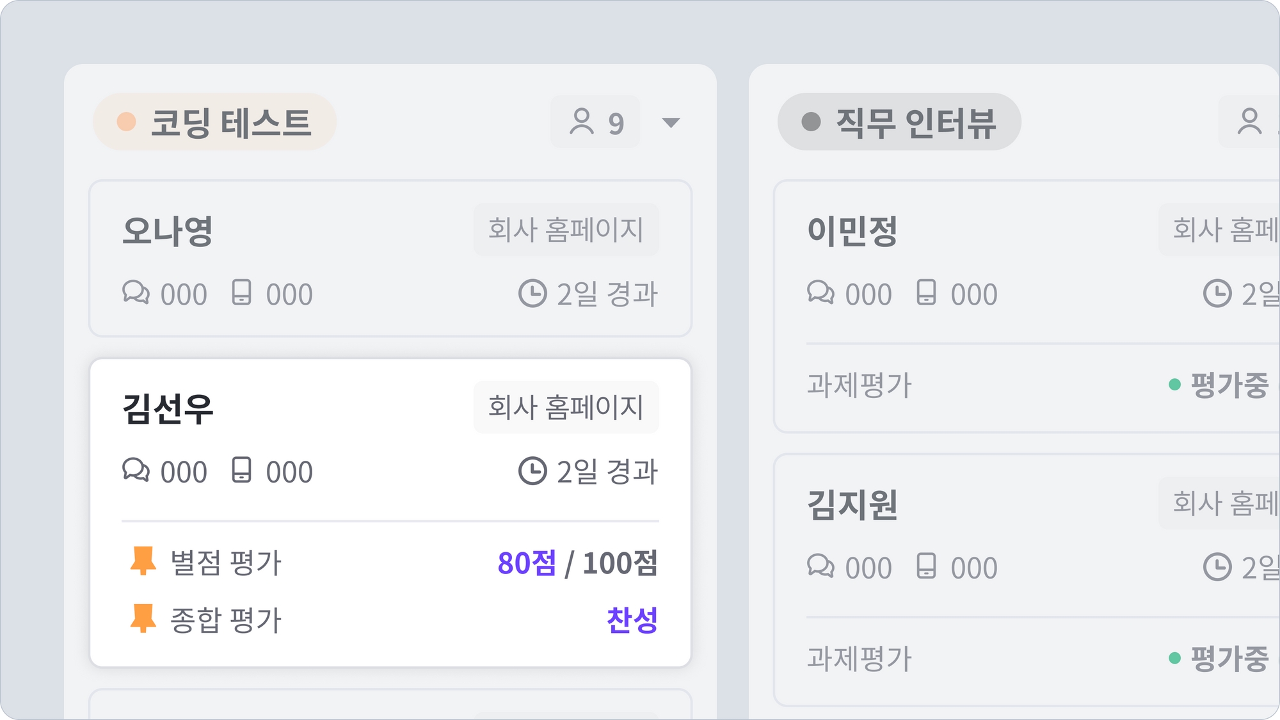Click the 80점 score value
The height and width of the screenshot is (720, 1280).
point(527,563)
